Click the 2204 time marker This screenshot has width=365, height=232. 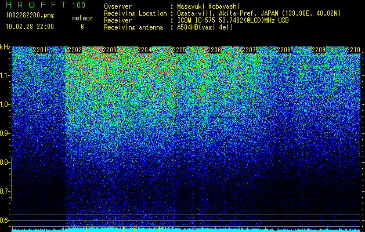[x=144, y=50]
